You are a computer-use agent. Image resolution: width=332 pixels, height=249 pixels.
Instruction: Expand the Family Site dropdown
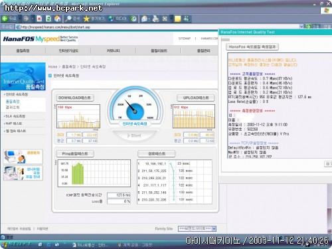(x=214, y=228)
